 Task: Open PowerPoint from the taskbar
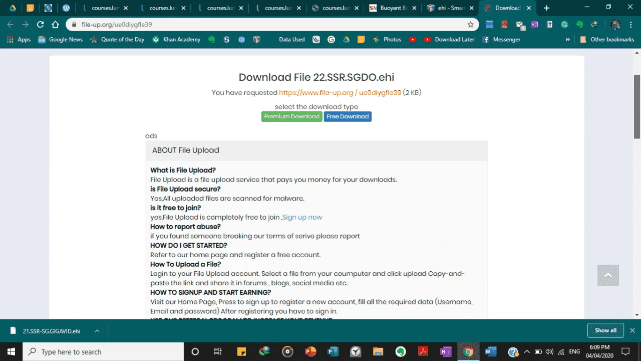pos(310,351)
